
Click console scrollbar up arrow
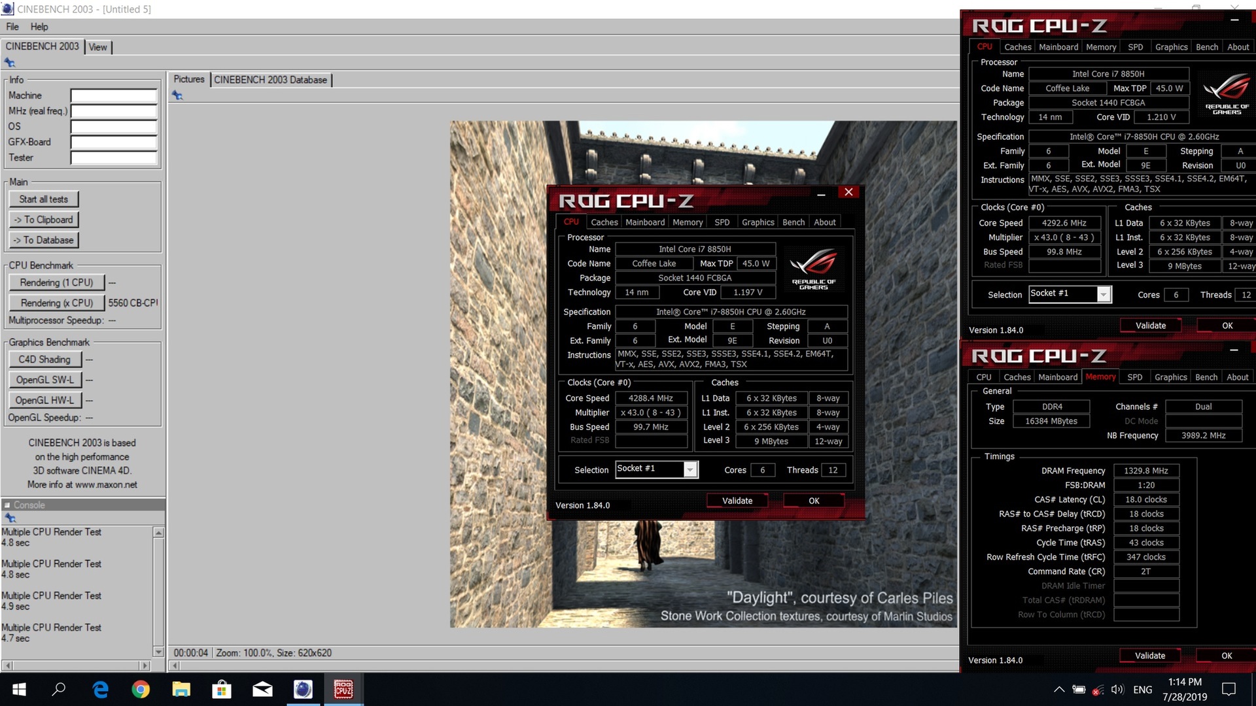(x=158, y=533)
